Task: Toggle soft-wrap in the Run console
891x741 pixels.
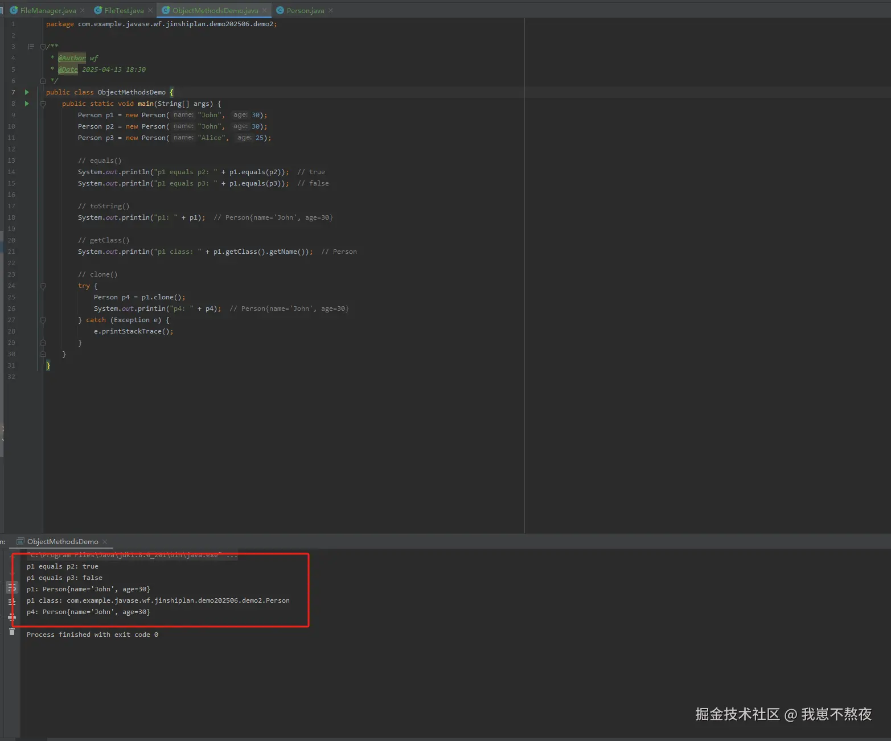Action: 12,587
